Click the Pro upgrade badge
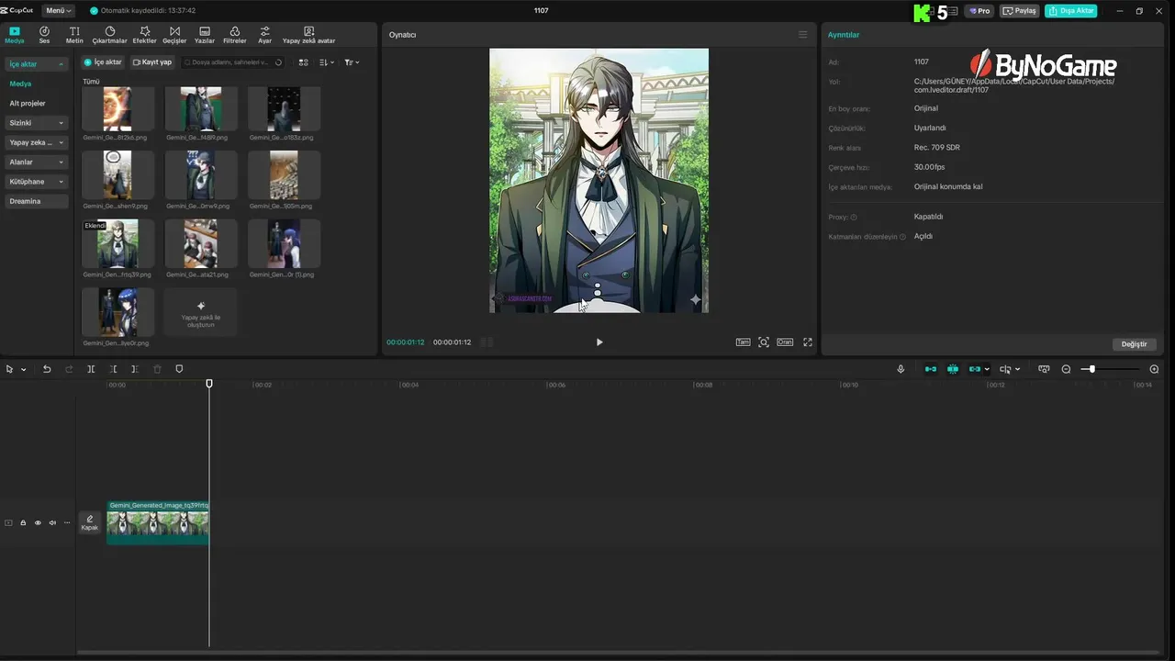 click(x=979, y=11)
